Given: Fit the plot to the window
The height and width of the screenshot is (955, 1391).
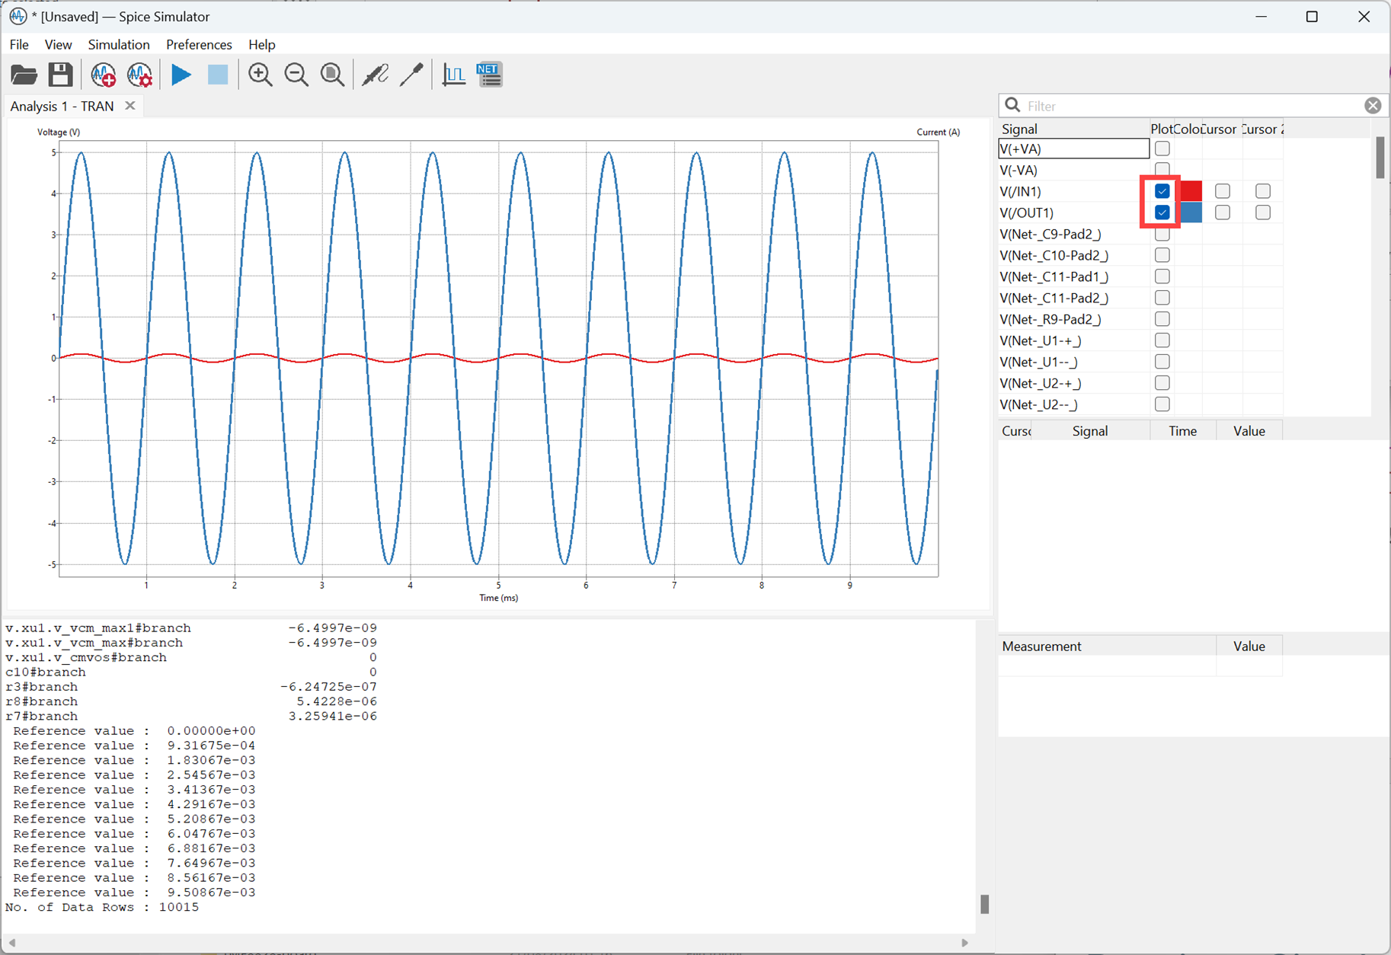Looking at the screenshot, I should point(332,75).
